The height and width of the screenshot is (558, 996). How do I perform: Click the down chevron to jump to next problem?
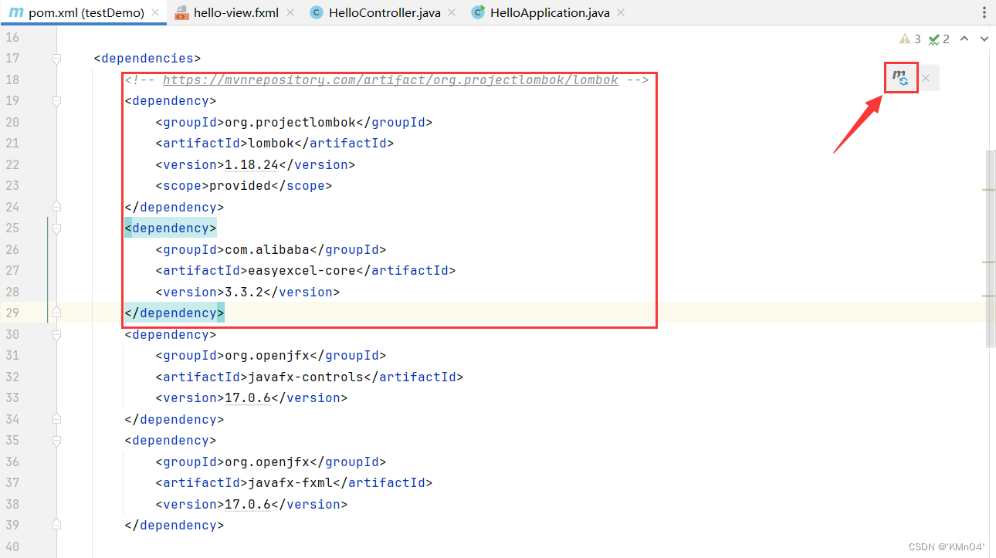[983, 39]
